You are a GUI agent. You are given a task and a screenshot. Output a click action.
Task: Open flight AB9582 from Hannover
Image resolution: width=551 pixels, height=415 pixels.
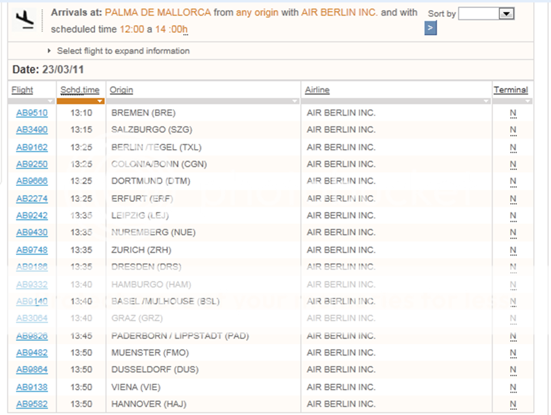click(32, 404)
